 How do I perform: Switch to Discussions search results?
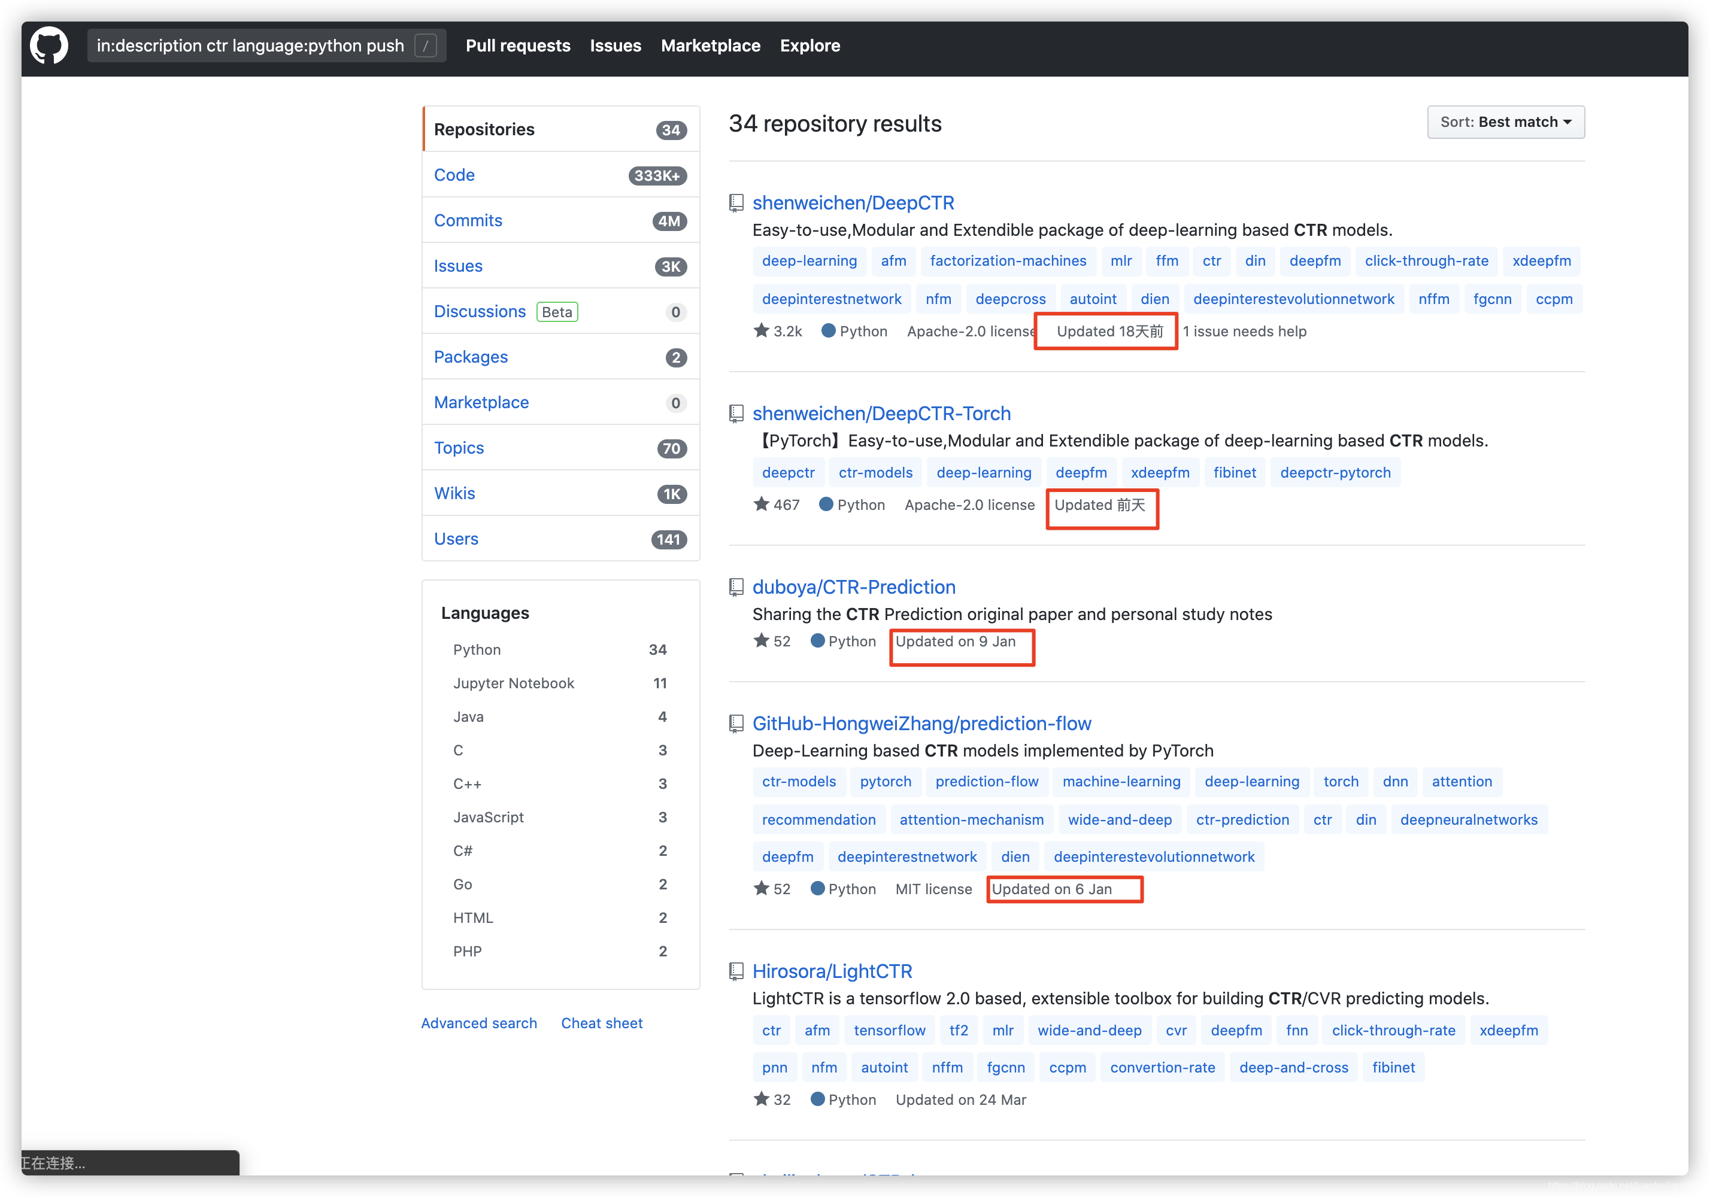[561, 311]
